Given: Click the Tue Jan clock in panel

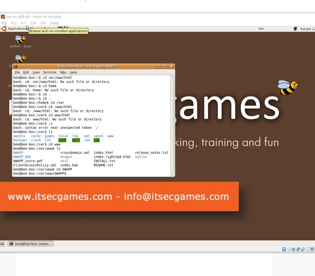Looking at the screenshot, I should point(307,29).
